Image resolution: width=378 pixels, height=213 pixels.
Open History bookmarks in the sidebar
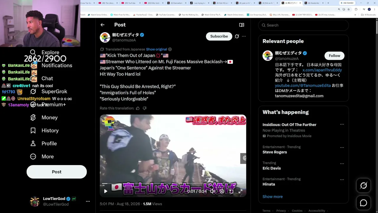pyautogui.click(x=45, y=130)
